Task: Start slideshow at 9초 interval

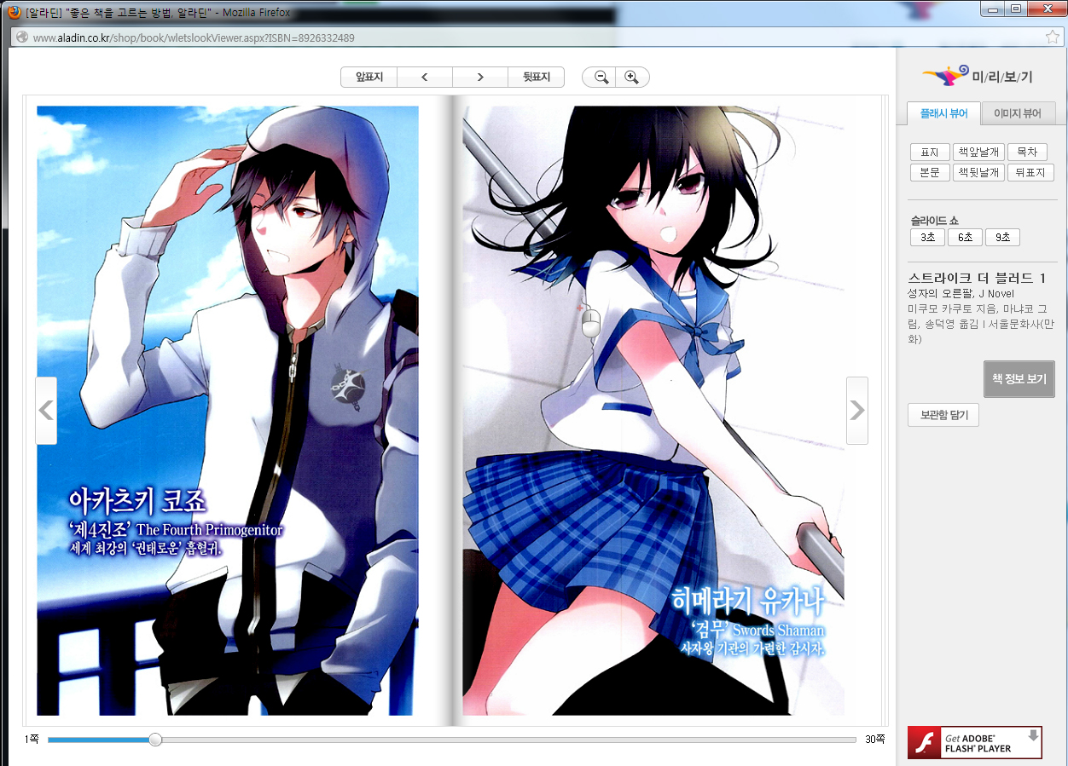Action: 1002,238
